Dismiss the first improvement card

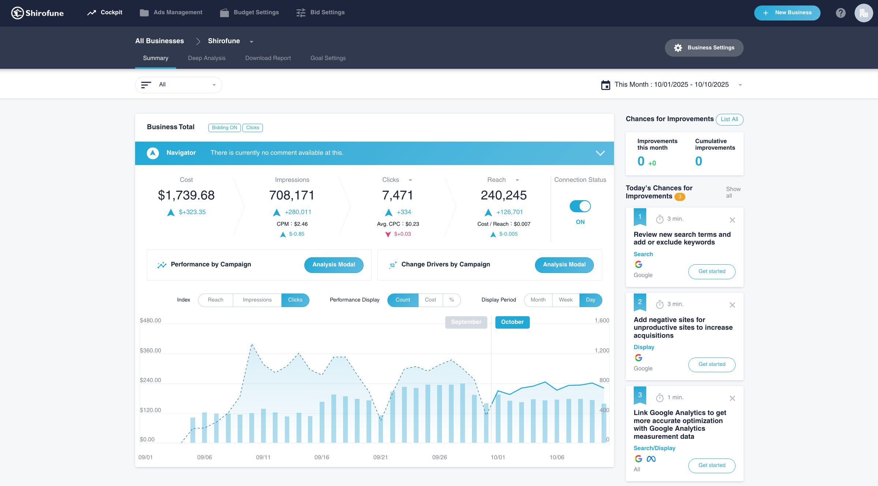click(x=732, y=220)
